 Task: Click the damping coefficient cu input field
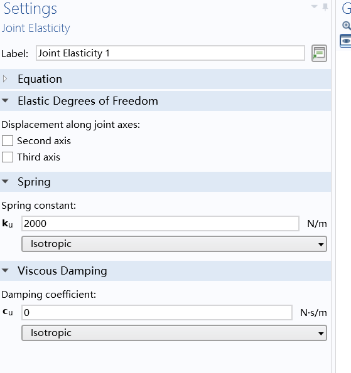coord(157,312)
